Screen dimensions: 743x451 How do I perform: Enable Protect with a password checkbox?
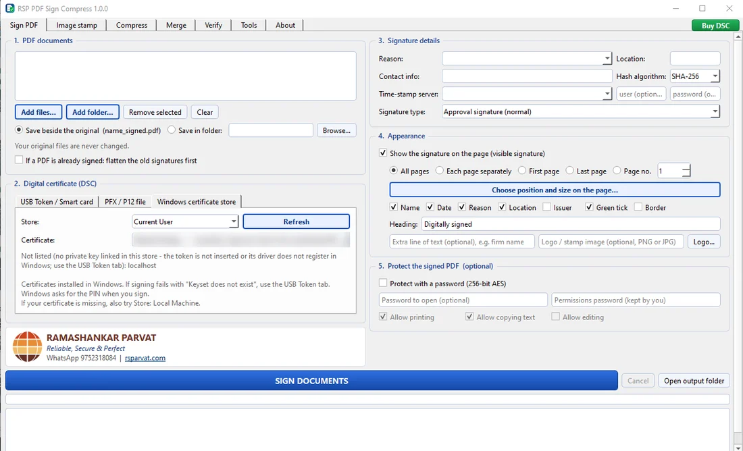point(384,284)
